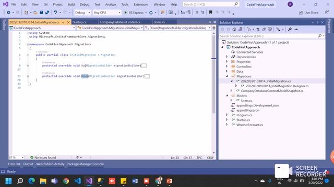Click the browser refresh icon in the toolbar
Viewport: 334px width, 187px height.
151,12
